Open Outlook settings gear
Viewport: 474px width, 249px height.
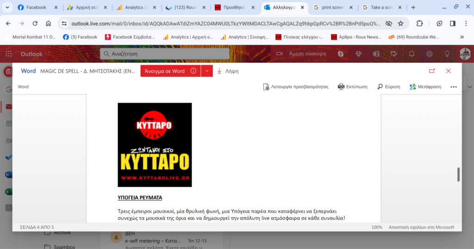429,54
